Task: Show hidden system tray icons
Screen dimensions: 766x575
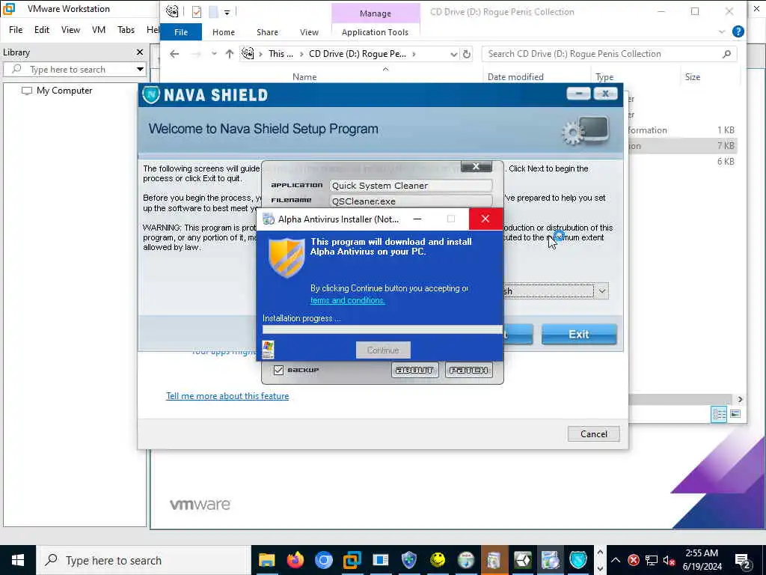Action: click(616, 560)
